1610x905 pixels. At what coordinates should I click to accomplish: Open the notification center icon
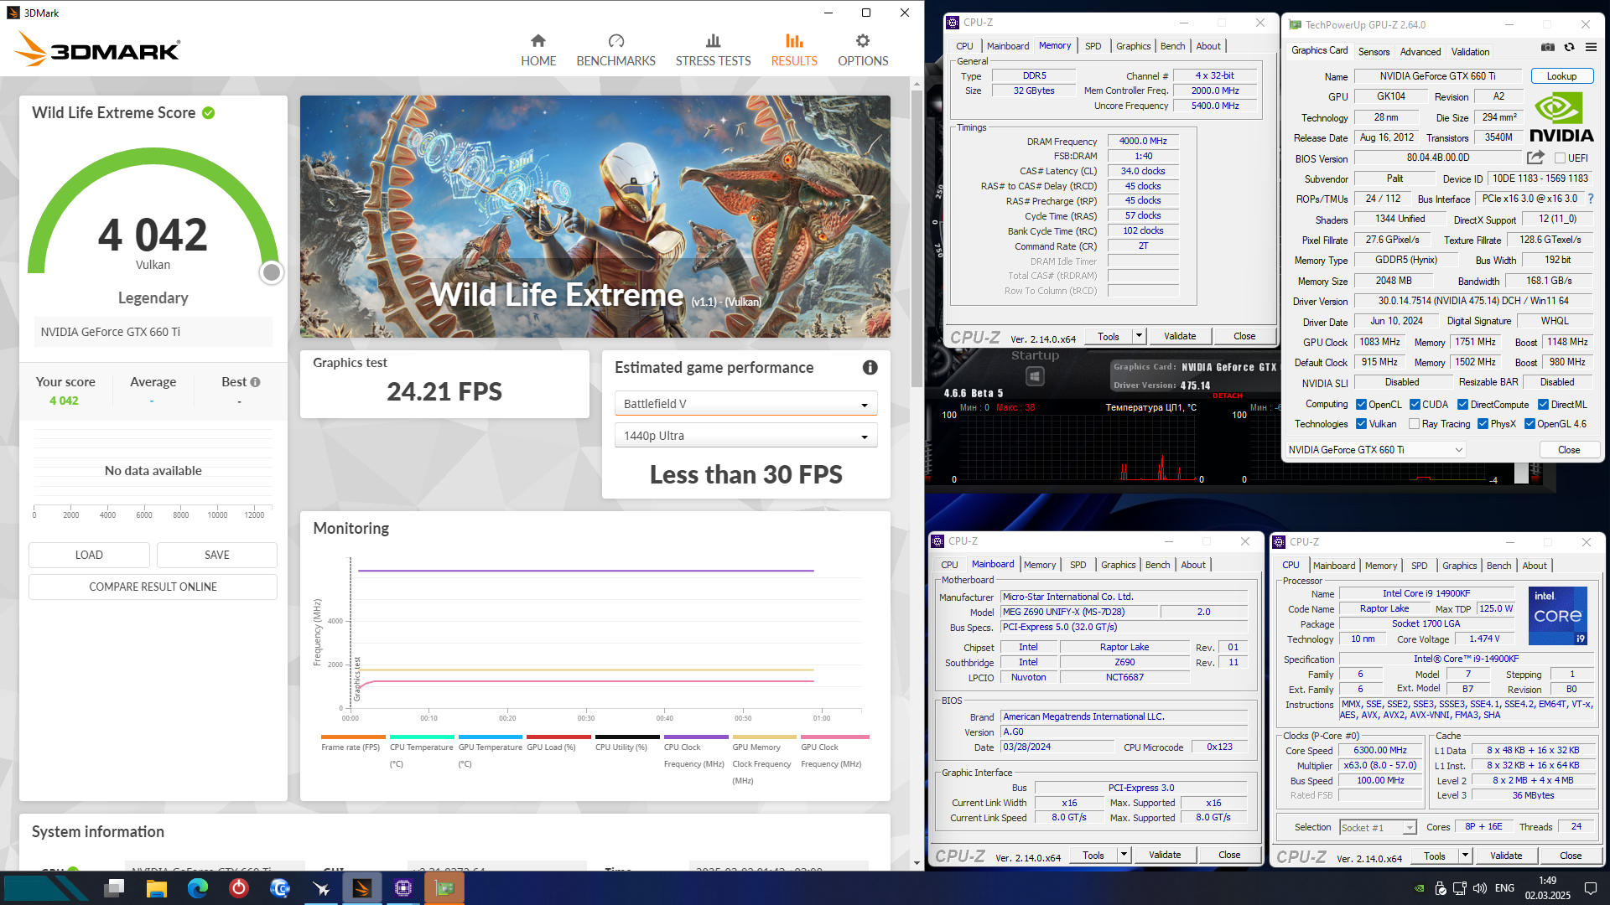1590,888
